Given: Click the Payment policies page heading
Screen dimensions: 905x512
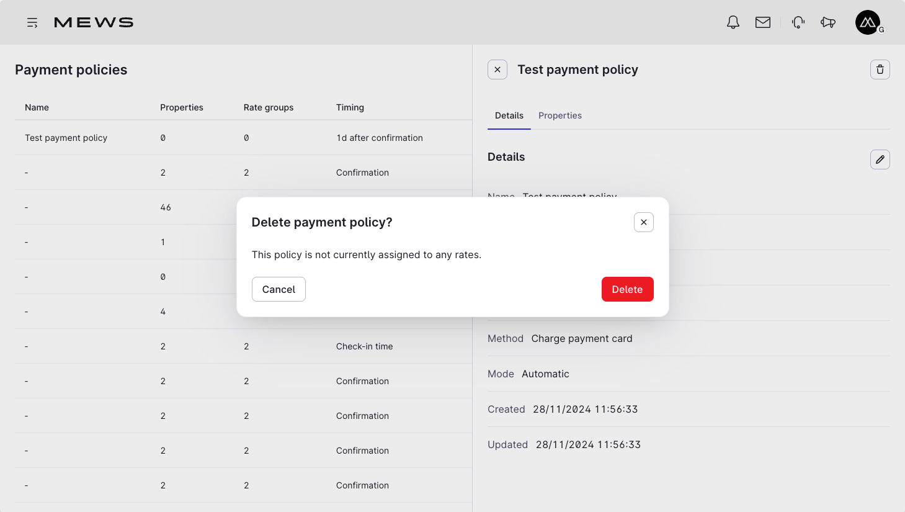Looking at the screenshot, I should [x=71, y=70].
